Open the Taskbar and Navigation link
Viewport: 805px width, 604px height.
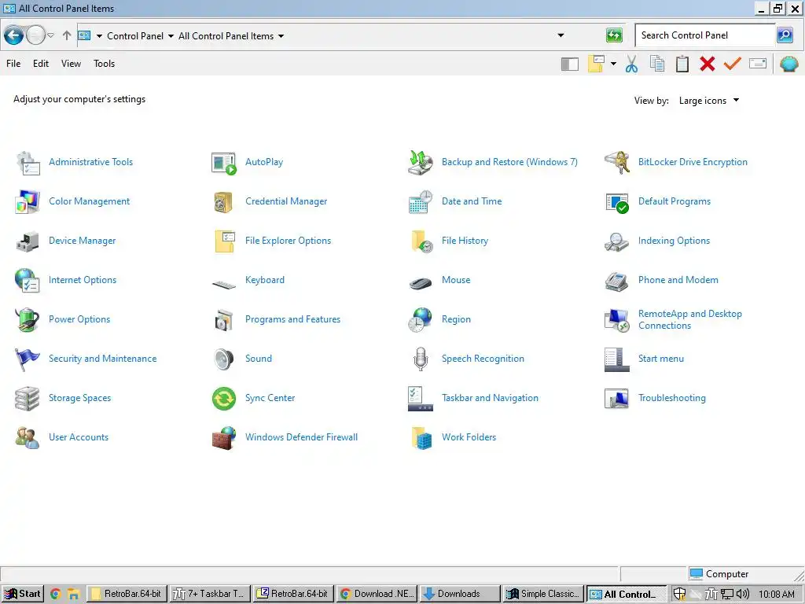pos(490,398)
